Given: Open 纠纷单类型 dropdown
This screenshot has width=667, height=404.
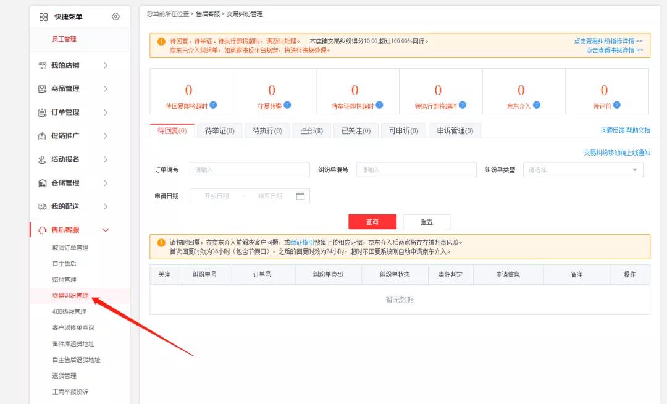Looking at the screenshot, I should click(583, 170).
